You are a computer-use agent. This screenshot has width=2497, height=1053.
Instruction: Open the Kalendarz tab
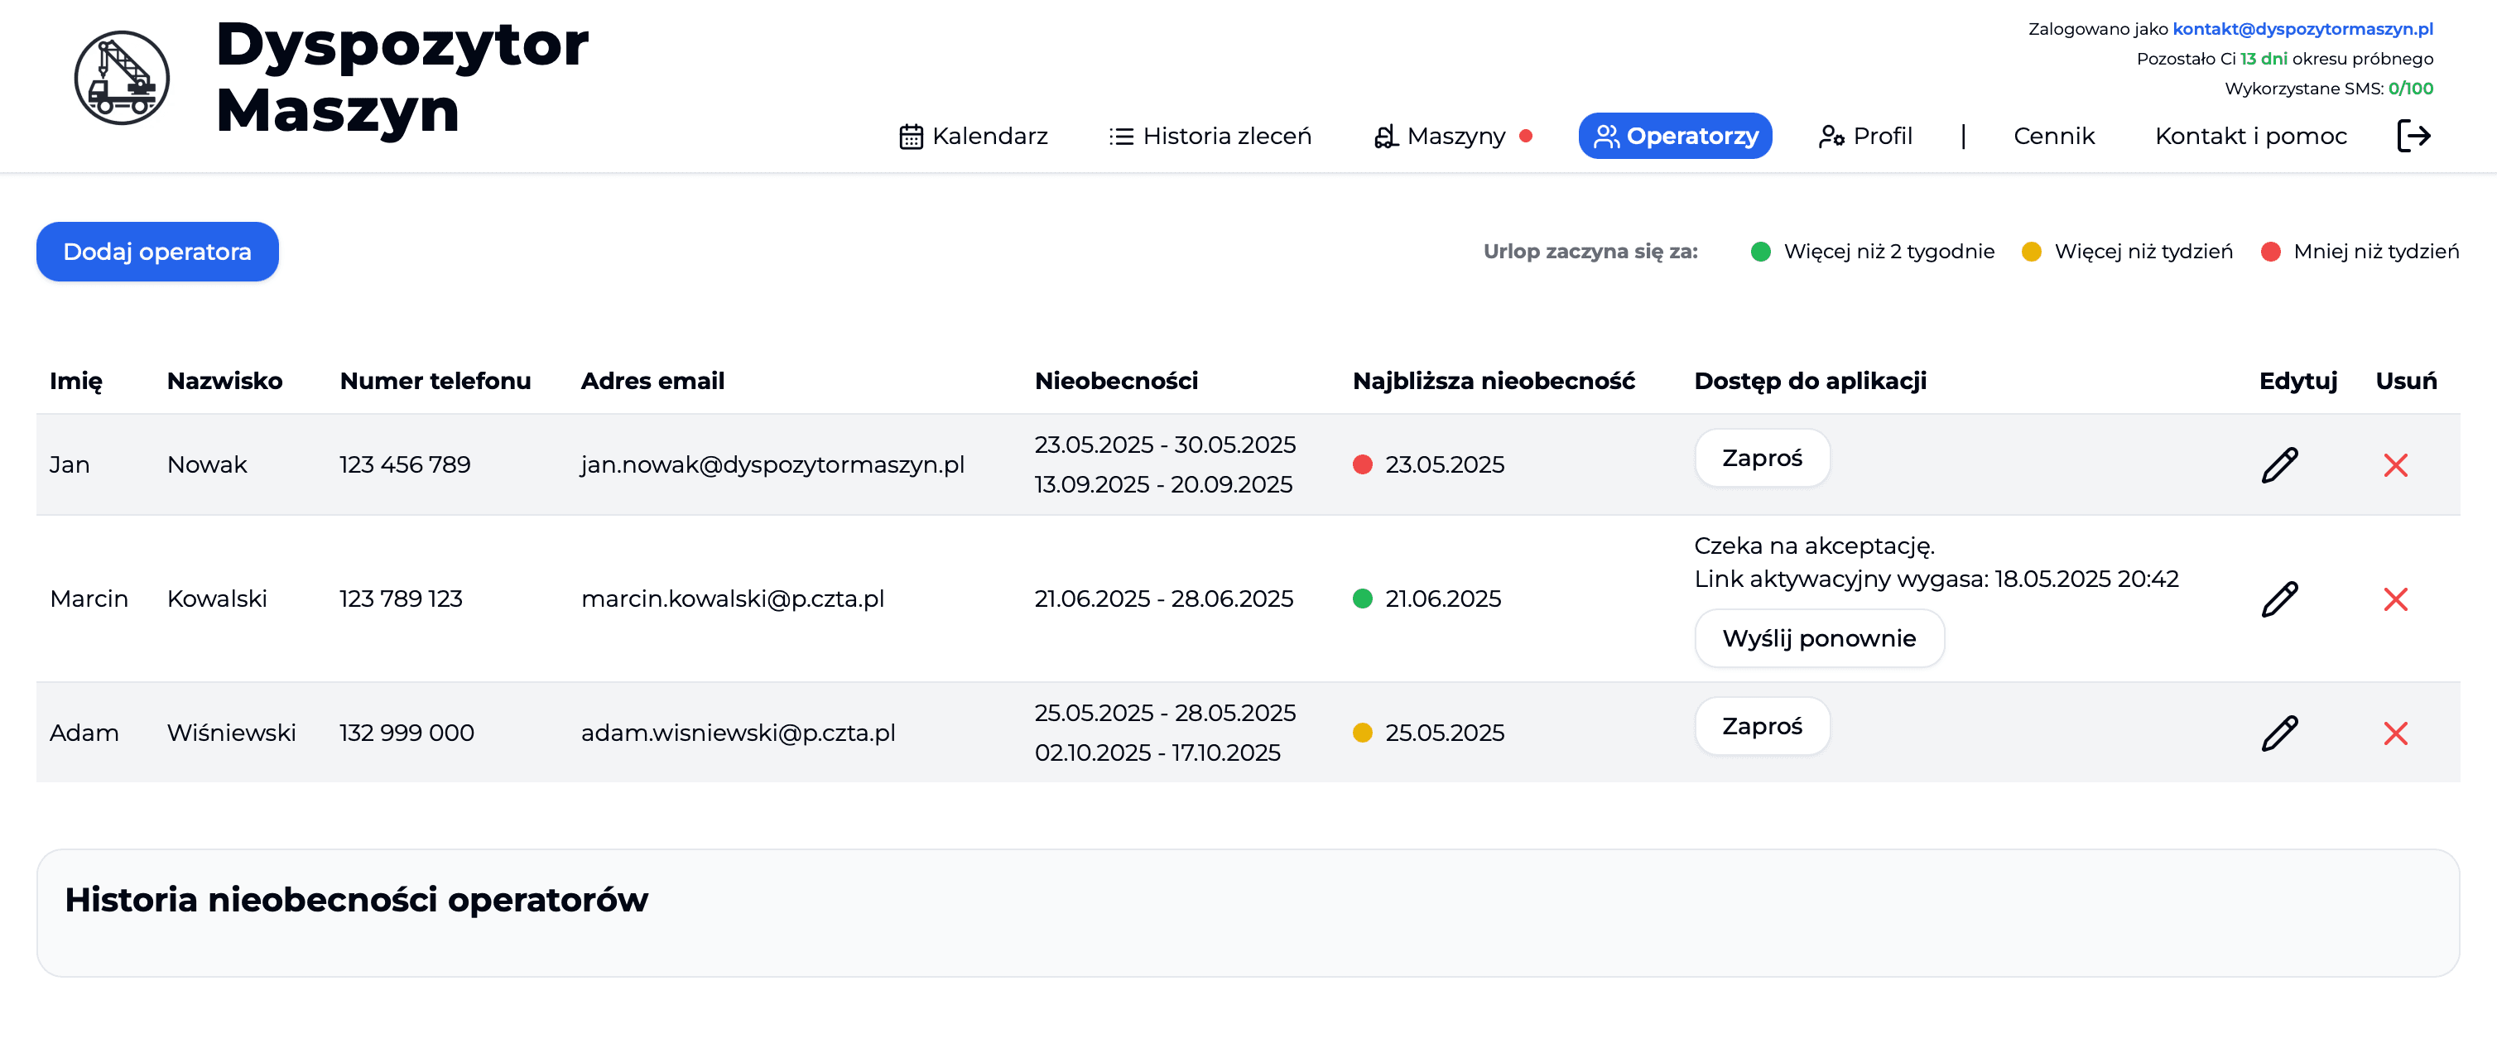973,136
